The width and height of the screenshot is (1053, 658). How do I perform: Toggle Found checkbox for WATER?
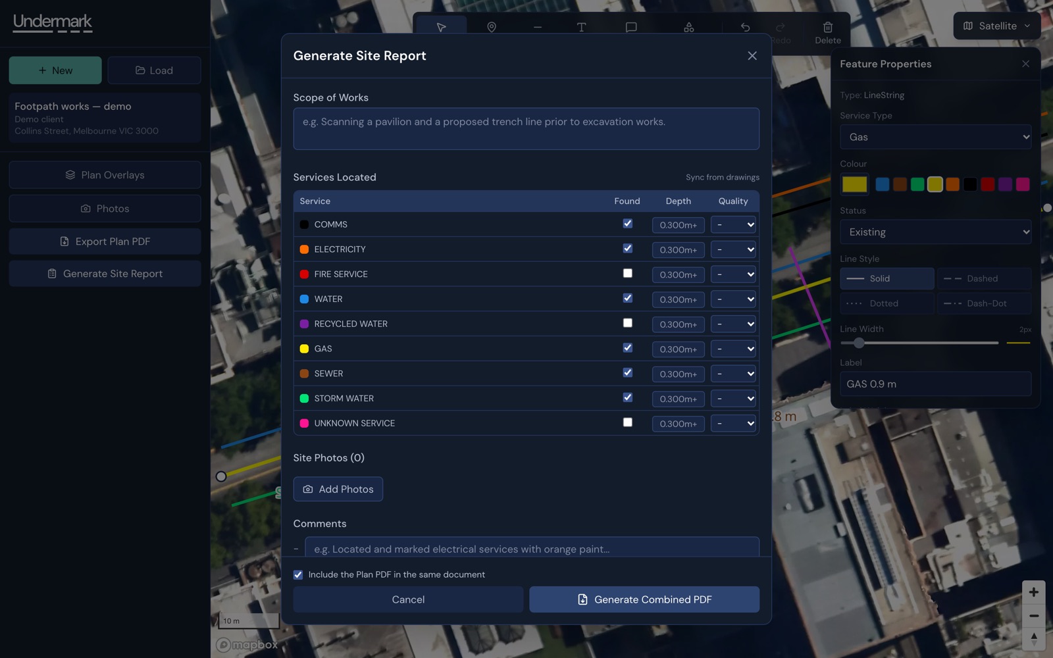coord(628,298)
